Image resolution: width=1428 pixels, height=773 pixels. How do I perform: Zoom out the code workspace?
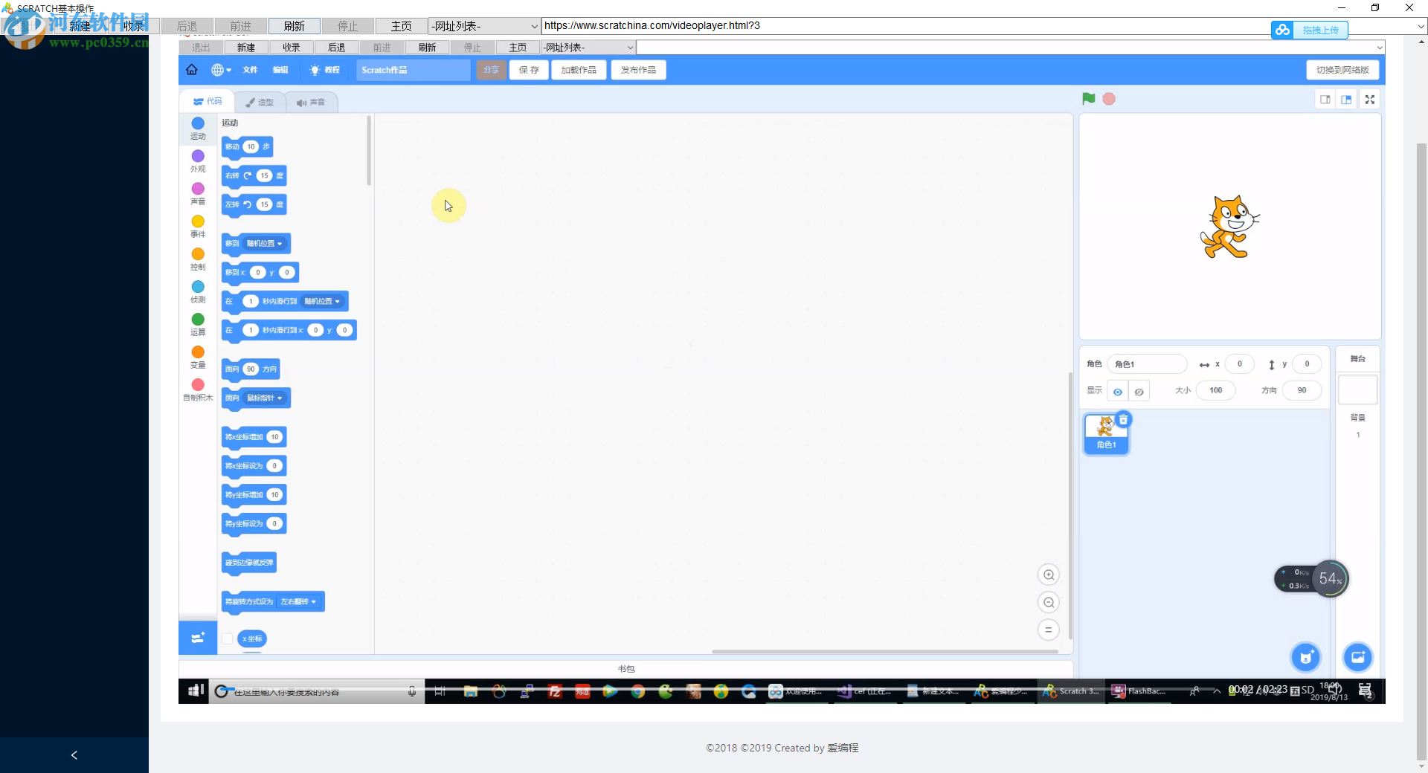[1049, 602]
